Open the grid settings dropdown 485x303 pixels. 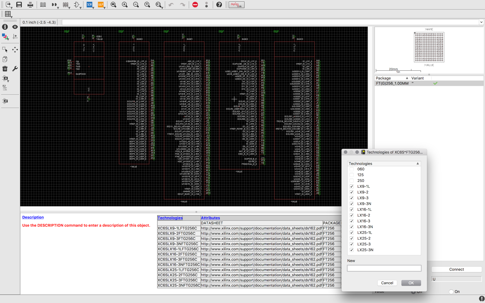[x=8, y=14]
